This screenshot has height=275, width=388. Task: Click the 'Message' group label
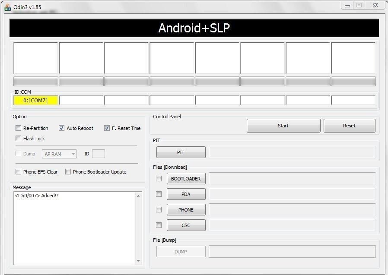point(22,187)
